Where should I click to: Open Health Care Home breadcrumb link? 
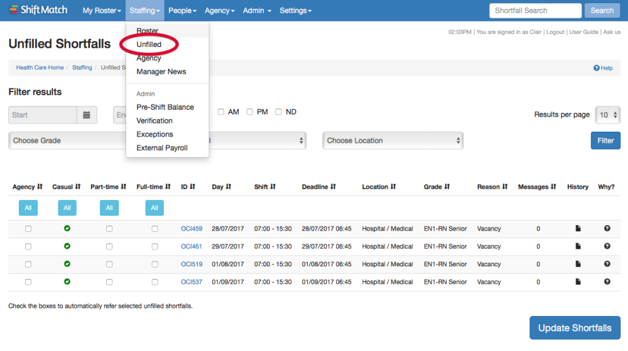(40, 68)
